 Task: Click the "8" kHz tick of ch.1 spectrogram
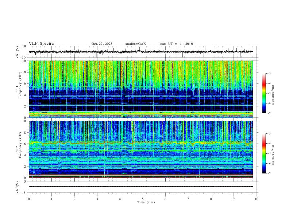tap(25, 72)
